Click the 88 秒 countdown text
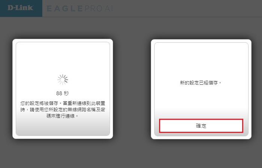 tap(63, 93)
